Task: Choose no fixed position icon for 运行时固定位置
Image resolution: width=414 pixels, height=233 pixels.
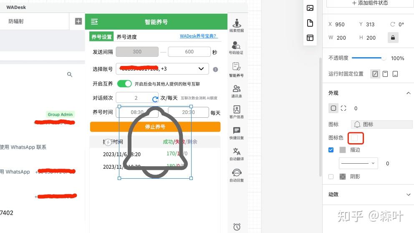Action: pyautogui.click(x=375, y=74)
